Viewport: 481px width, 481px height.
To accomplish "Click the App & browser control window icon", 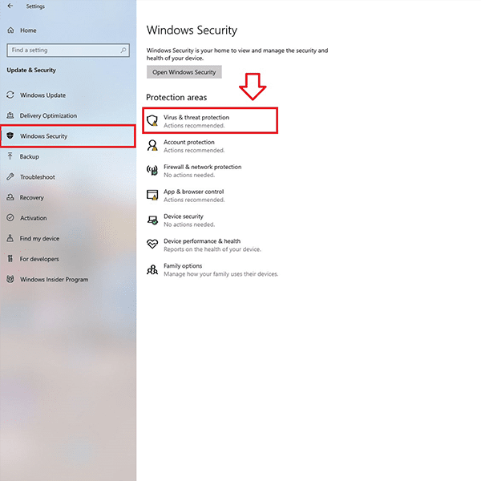I will point(152,195).
